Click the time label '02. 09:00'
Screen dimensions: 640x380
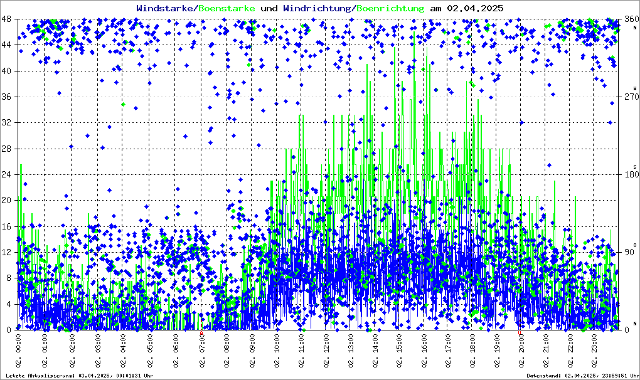(x=253, y=351)
